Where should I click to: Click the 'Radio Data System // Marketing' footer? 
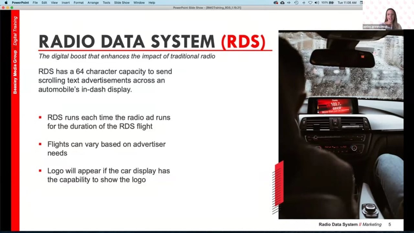pos(350,224)
